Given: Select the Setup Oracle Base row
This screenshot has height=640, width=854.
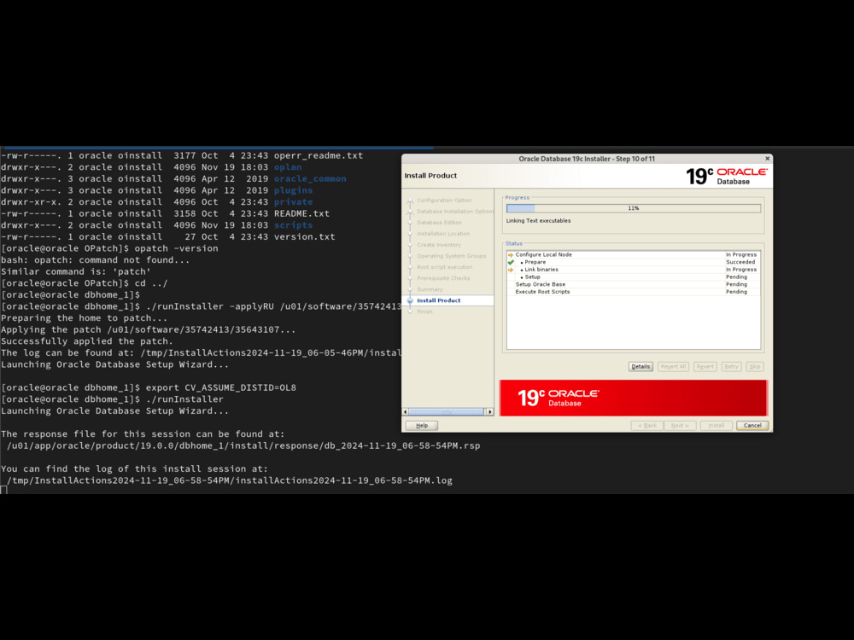Looking at the screenshot, I should [634, 284].
